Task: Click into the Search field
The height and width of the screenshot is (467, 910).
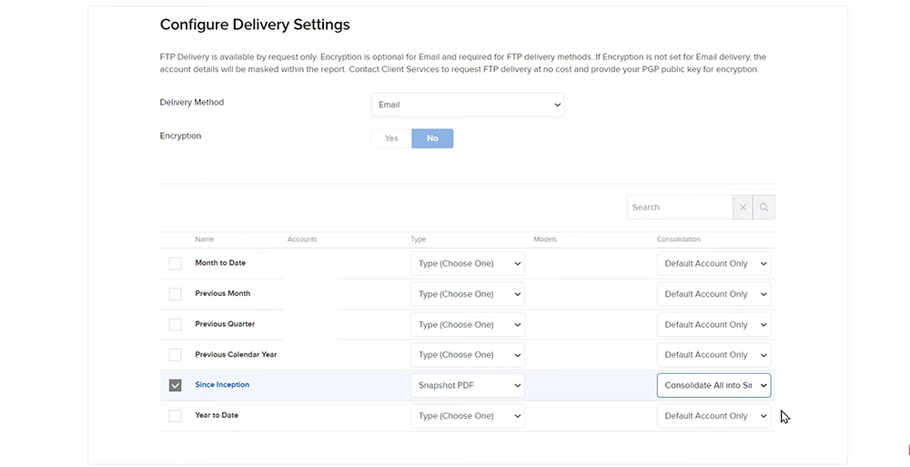Action: (x=679, y=208)
